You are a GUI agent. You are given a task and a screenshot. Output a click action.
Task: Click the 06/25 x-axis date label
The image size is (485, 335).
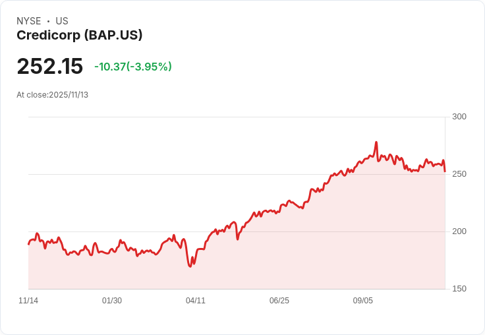coord(279,301)
